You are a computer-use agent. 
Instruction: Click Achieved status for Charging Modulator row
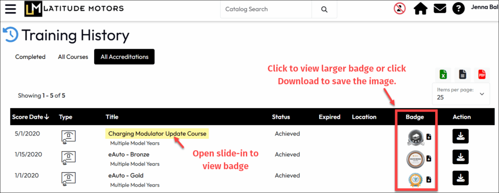[288, 134]
